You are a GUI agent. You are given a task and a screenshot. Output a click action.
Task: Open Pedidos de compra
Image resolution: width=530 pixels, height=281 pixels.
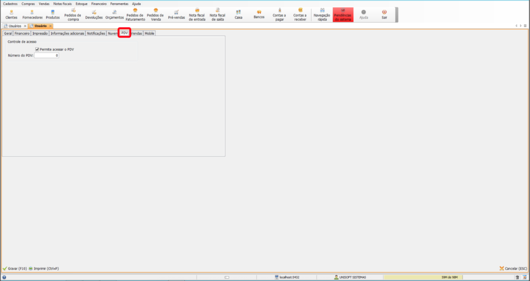coord(73,14)
